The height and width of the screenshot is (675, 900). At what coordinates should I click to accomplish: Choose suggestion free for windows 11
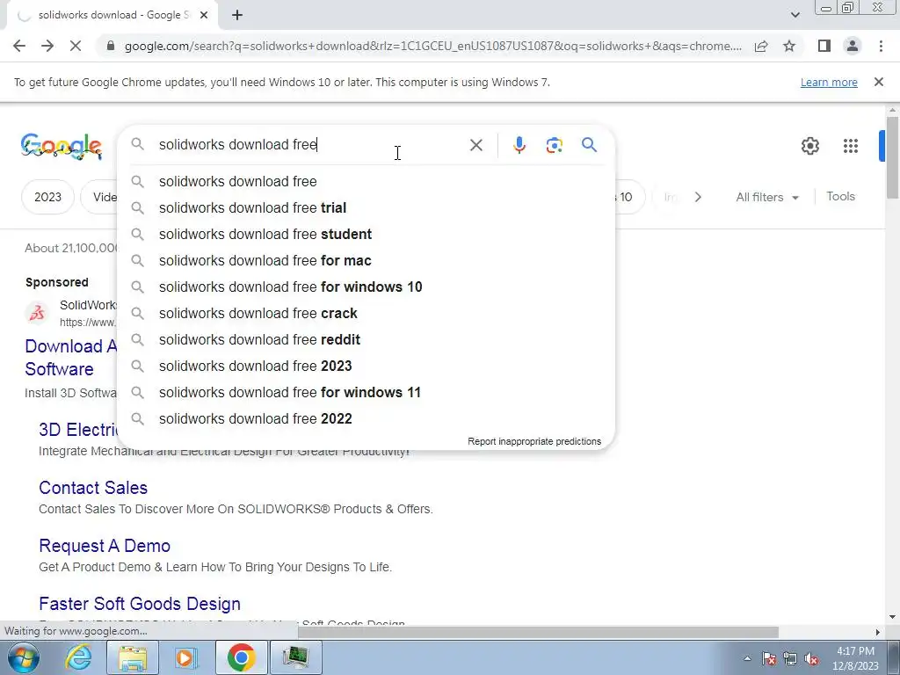[x=367, y=393]
